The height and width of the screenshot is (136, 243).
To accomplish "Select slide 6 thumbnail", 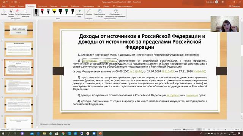I will coord(19,122).
